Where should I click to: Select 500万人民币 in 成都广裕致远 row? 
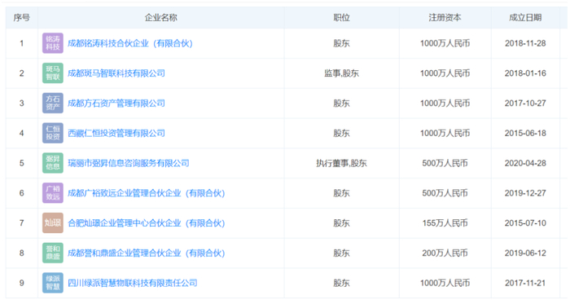(445, 193)
